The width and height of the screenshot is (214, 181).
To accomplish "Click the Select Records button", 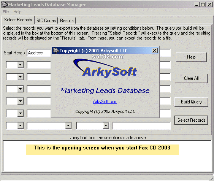I will point(191,120).
